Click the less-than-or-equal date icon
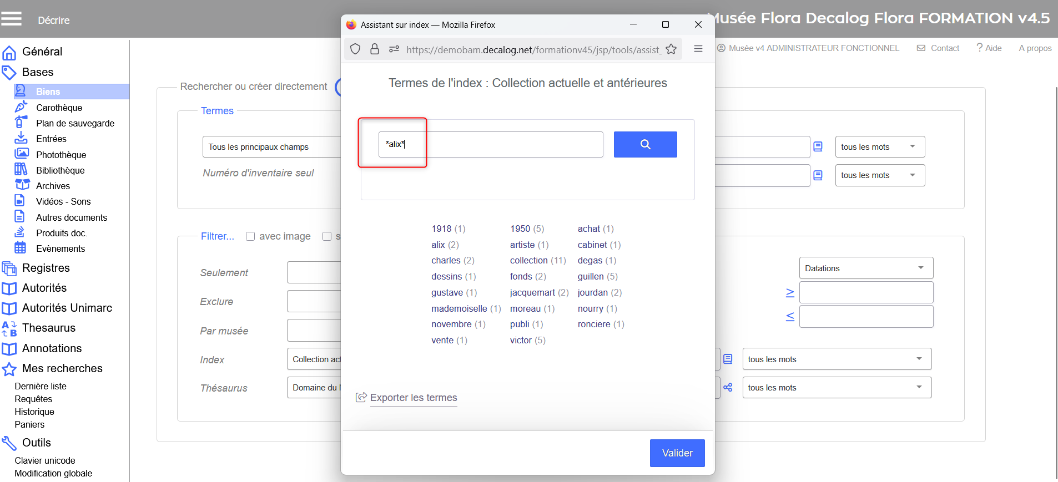The image size is (1058, 482). (790, 317)
